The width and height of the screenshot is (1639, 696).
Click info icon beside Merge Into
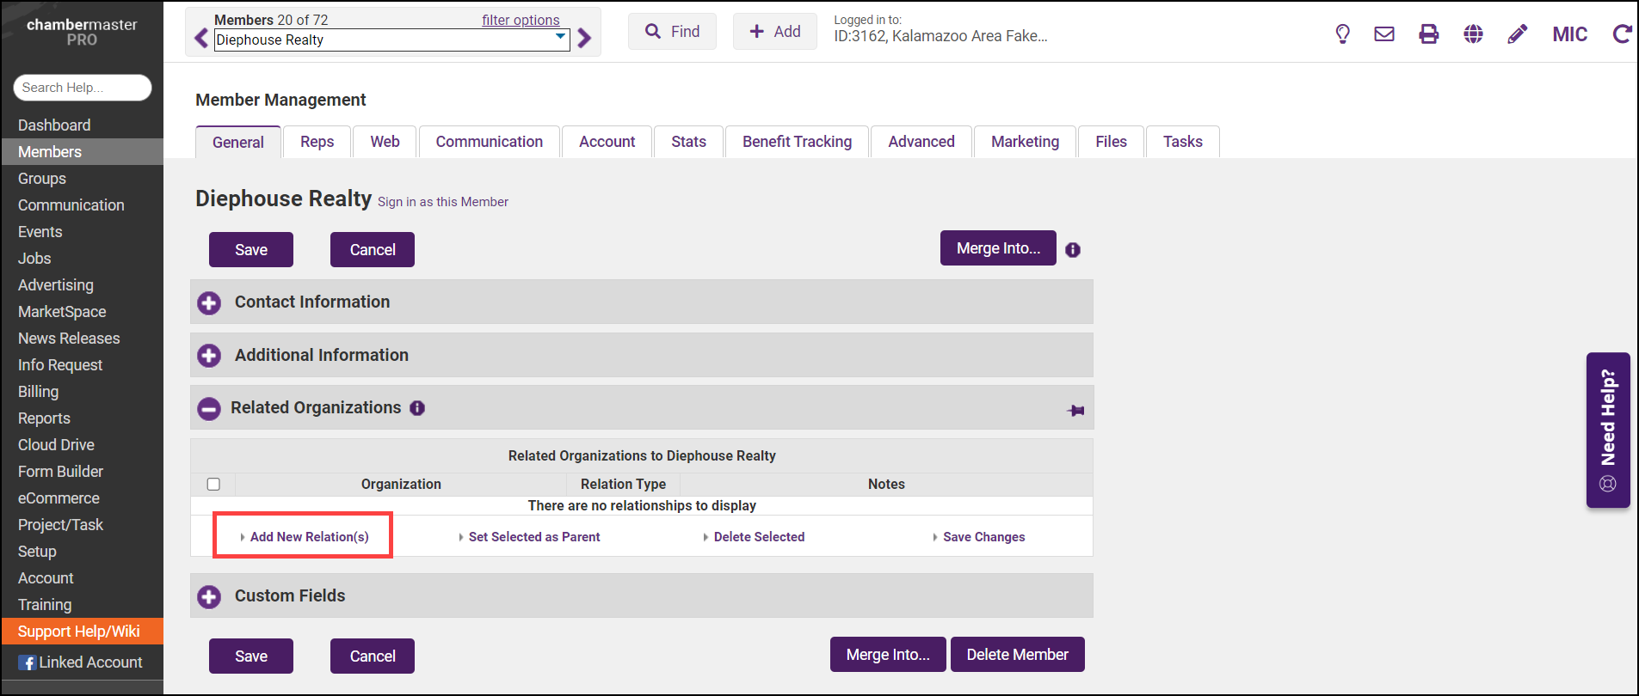pos(1073,250)
